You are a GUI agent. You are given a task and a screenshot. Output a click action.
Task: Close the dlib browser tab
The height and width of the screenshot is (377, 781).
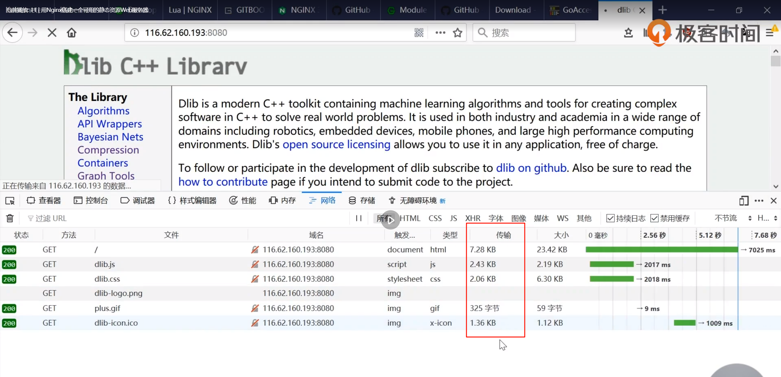642,10
